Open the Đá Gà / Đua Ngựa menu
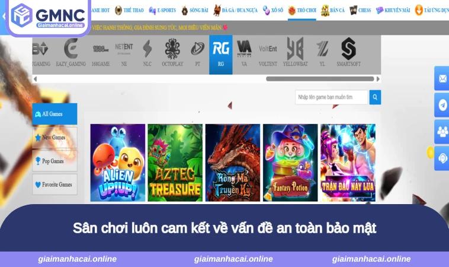Viewport: 449px width, 267px height. tap(235, 10)
